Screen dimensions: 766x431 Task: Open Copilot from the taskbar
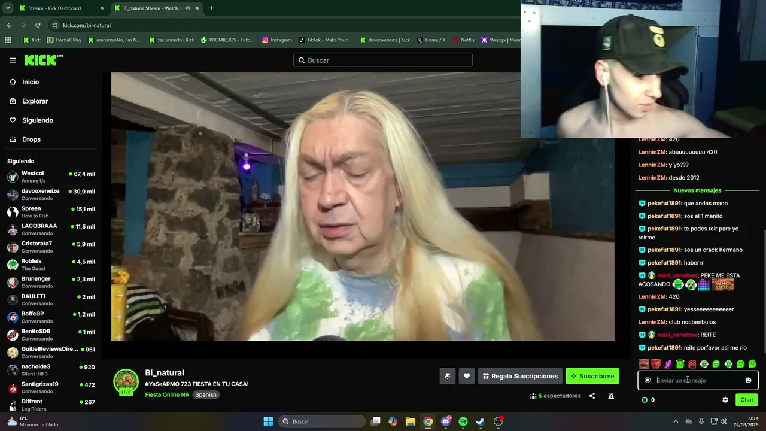point(393,421)
